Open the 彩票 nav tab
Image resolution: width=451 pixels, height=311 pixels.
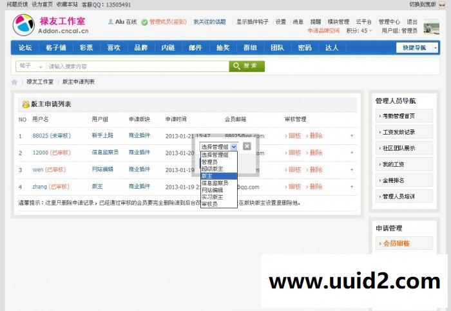coord(86,48)
